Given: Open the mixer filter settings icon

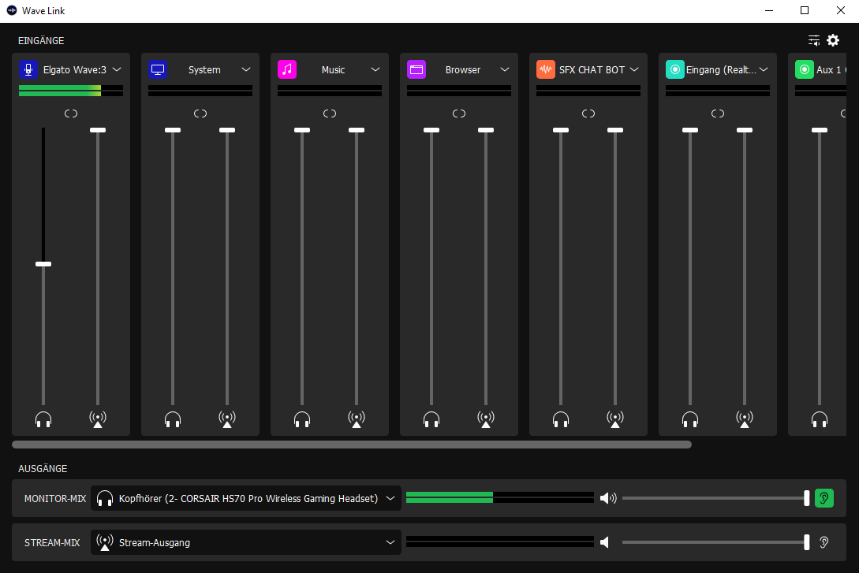Looking at the screenshot, I should 814,40.
